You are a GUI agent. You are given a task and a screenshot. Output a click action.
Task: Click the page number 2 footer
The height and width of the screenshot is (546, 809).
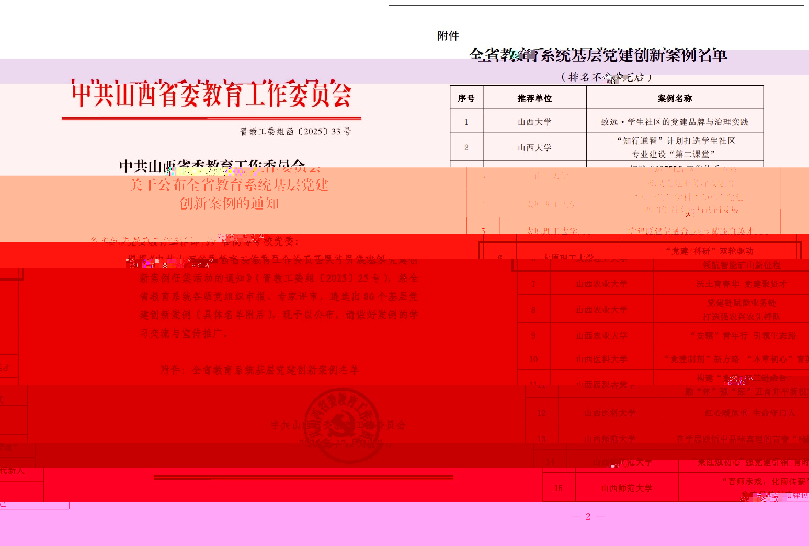click(588, 517)
